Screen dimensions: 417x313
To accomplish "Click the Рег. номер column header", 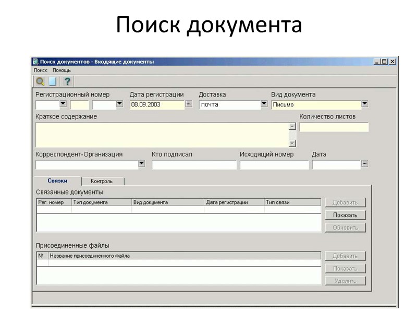I will (x=54, y=202).
